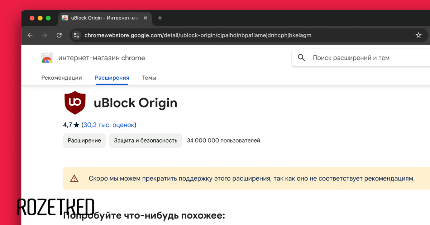
Task: Click the forward navigation arrow
Action: [44, 35]
